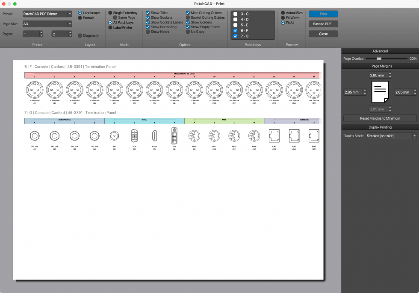The height and width of the screenshot is (293, 419).
Task: Enable Socket Cutting Guides option
Action: [205, 18]
